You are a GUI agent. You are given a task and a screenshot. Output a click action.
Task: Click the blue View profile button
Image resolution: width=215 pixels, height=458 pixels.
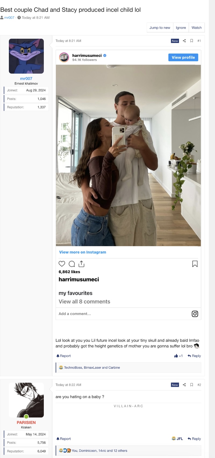pyautogui.click(x=183, y=58)
